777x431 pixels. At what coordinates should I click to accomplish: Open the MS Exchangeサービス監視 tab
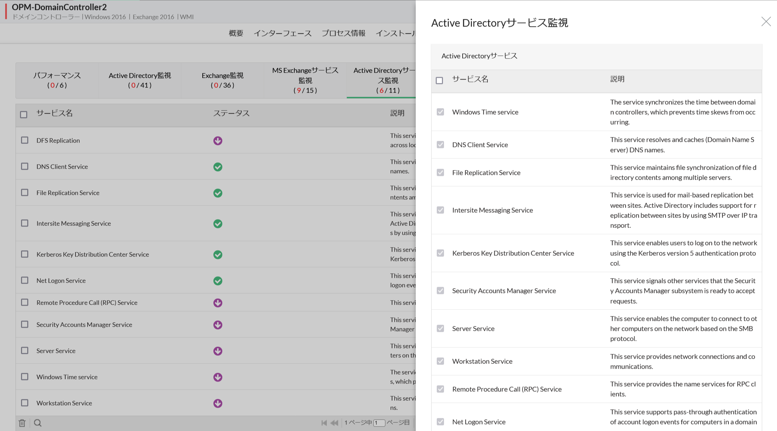pyautogui.click(x=305, y=80)
